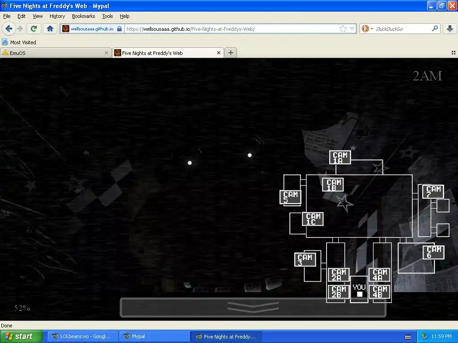Close the EmuOS tab
The width and height of the screenshot is (458, 343).
(x=106, y=53)
